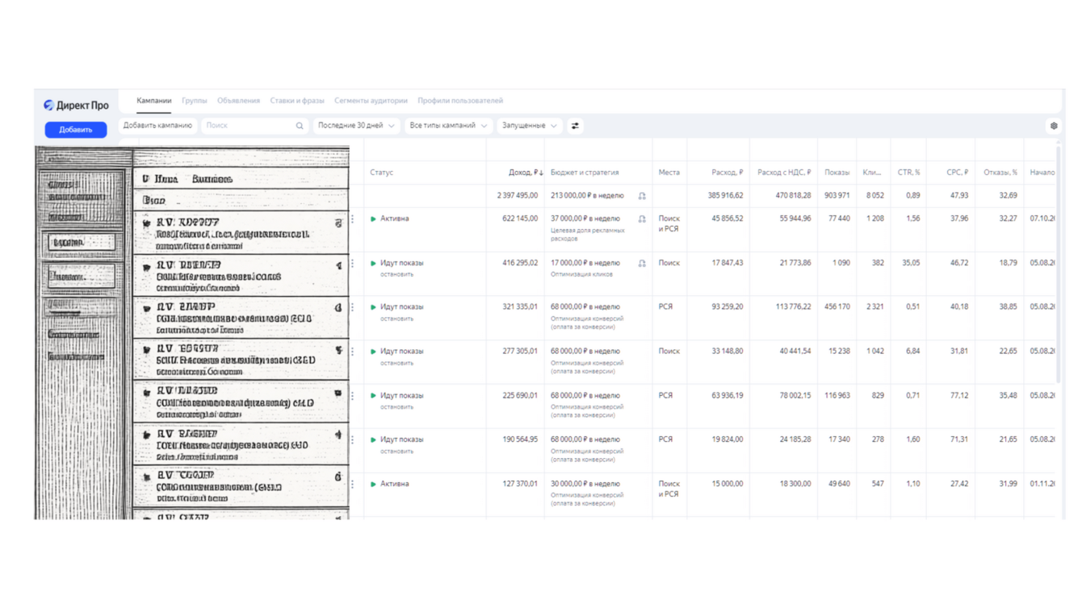Open the three-dot menu for the 321 335,01 row
1082x608 pixels.
352,307
